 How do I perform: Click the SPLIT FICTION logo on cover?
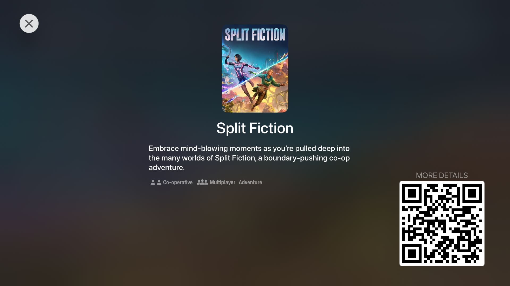pyautogui.click(x=255, y=35)
